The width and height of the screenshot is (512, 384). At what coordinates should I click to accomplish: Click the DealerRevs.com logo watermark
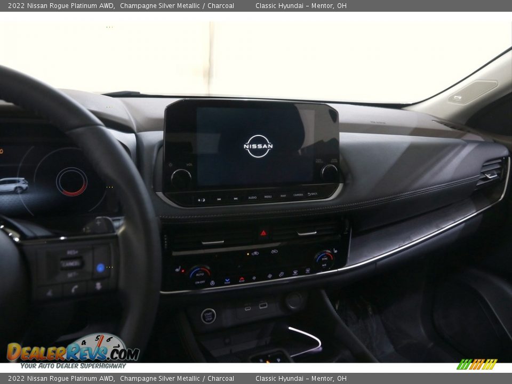pyautogui.click(x=73, y=351)
